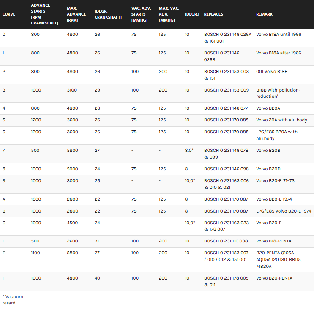Click the CURVE column header
314x315 pixels.
[9, 14]
